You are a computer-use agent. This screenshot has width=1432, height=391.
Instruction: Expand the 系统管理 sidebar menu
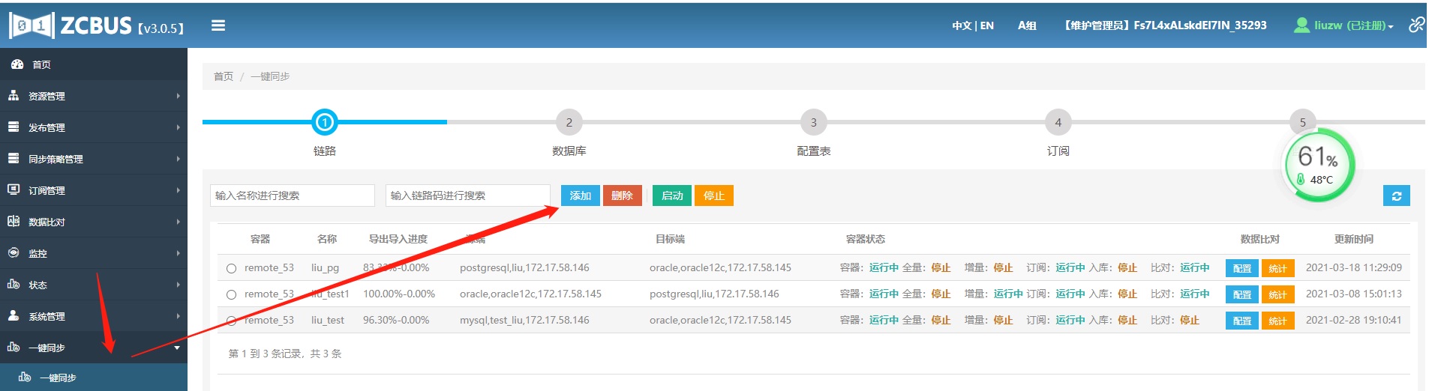(x=94, y=316)
